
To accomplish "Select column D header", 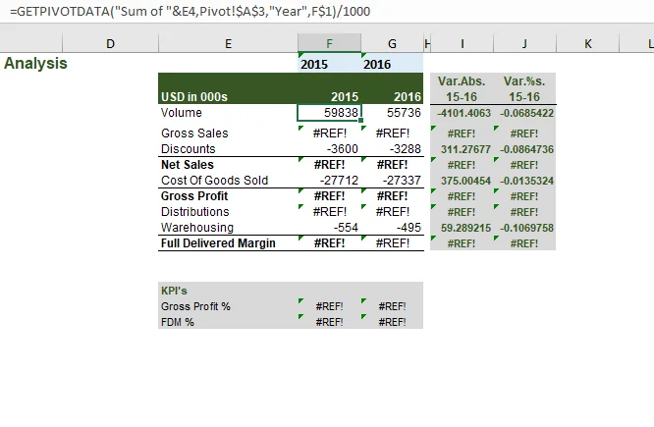I will pyautogui.click(x=110, y=43).
